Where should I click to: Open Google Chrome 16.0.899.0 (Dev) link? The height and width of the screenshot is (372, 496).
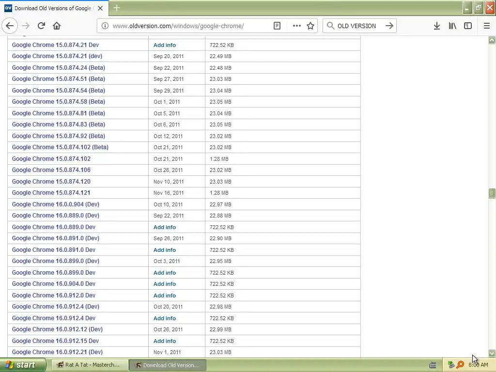56,261
